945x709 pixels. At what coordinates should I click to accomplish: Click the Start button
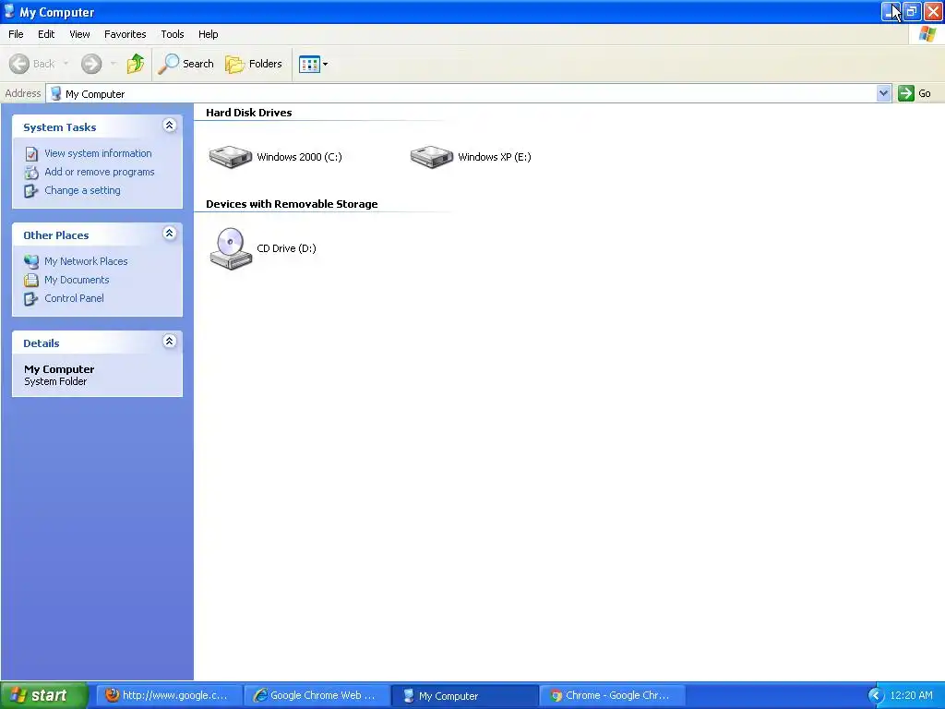pos(44,695)
